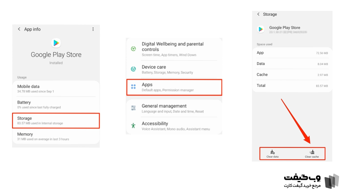Click the Usage section header

point(22,77)
